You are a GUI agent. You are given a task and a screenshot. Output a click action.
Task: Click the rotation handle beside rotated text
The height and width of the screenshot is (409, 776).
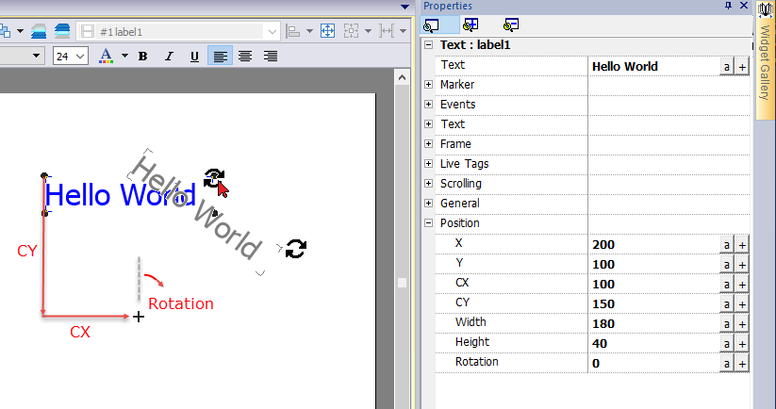coord(295,249)
